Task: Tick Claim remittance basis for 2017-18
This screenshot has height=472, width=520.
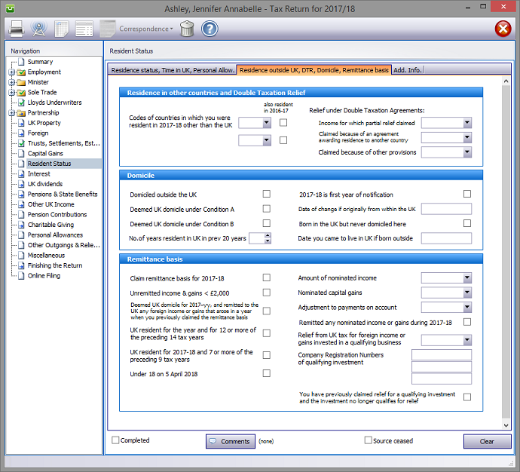Action: (x=266, y=277)
